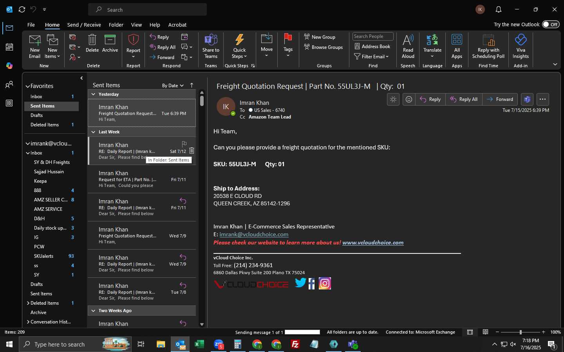Click Reply All in message header
Image resolution: width=564 pixels, height=352 pixels.
coord(464,99)
